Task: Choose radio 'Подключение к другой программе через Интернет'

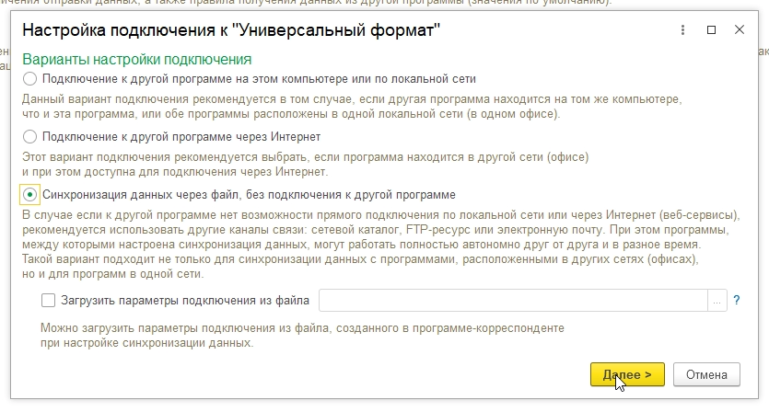Action: pos(30,136)
